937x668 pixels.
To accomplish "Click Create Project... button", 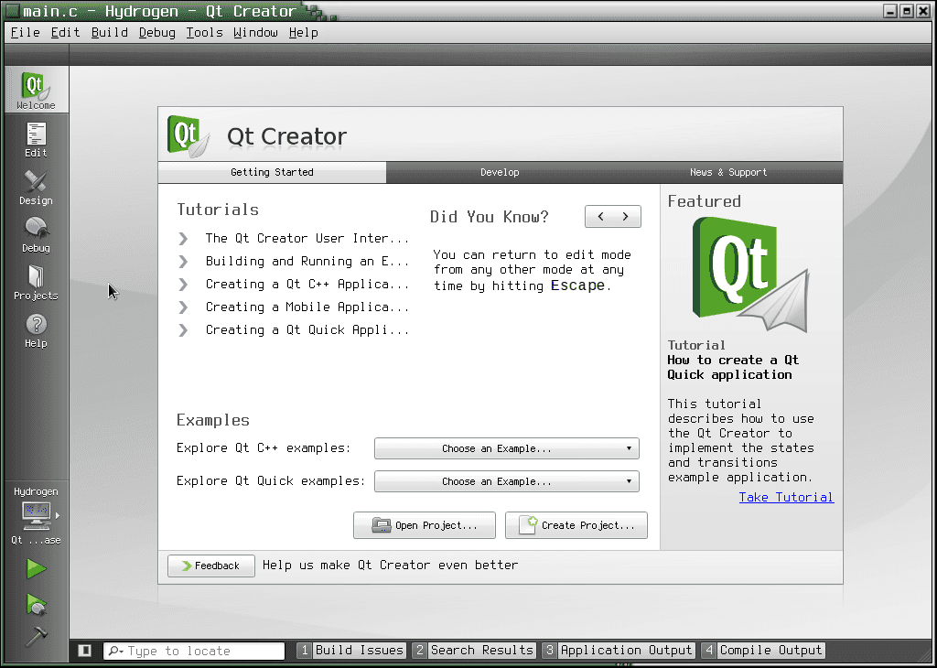I will click(576, 525).
